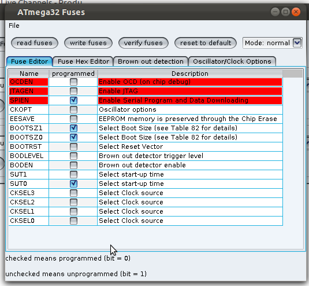Click 'Brown out detector trigger level' description

[190, 156]
